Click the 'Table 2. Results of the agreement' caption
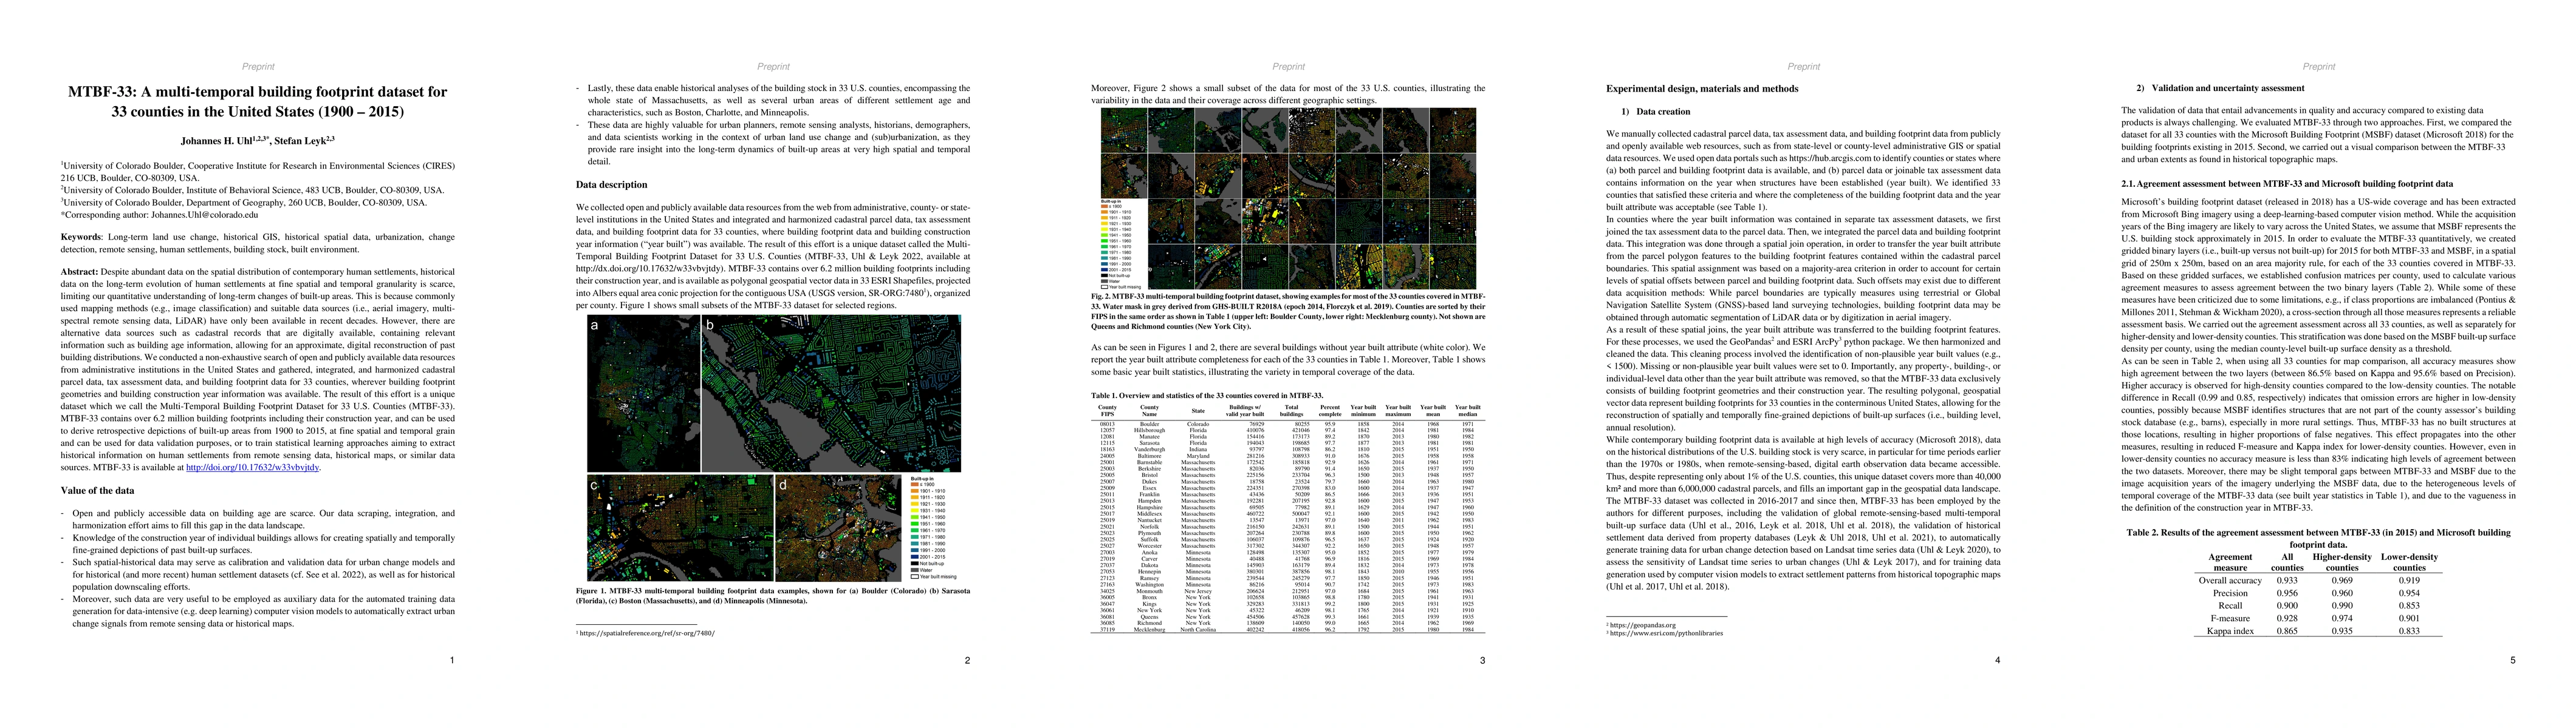Viewport: 2576px width, 728px height. coord(2318,539)
